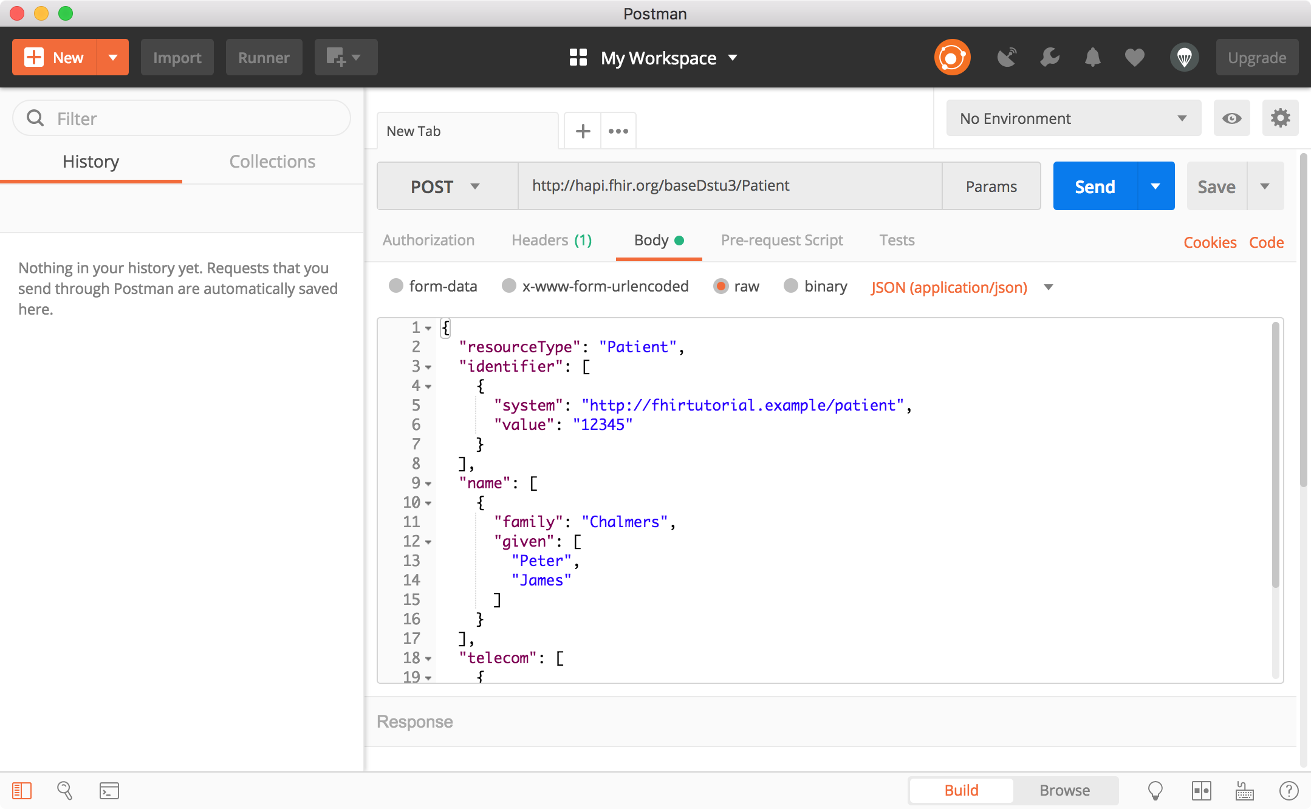Open the Pre-request Script tab

[x=782, y=240]
